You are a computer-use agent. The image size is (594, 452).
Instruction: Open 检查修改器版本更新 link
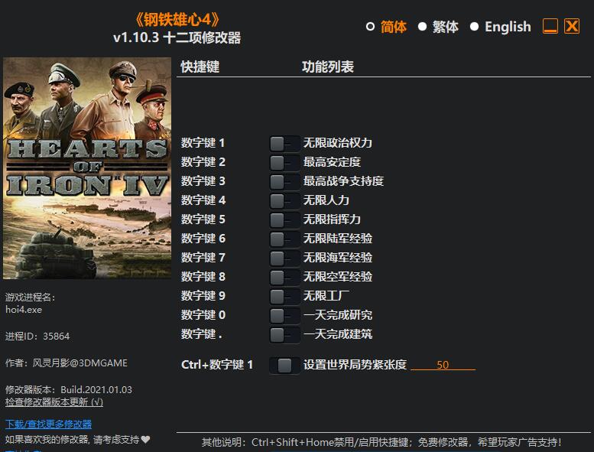pos(54,402)
